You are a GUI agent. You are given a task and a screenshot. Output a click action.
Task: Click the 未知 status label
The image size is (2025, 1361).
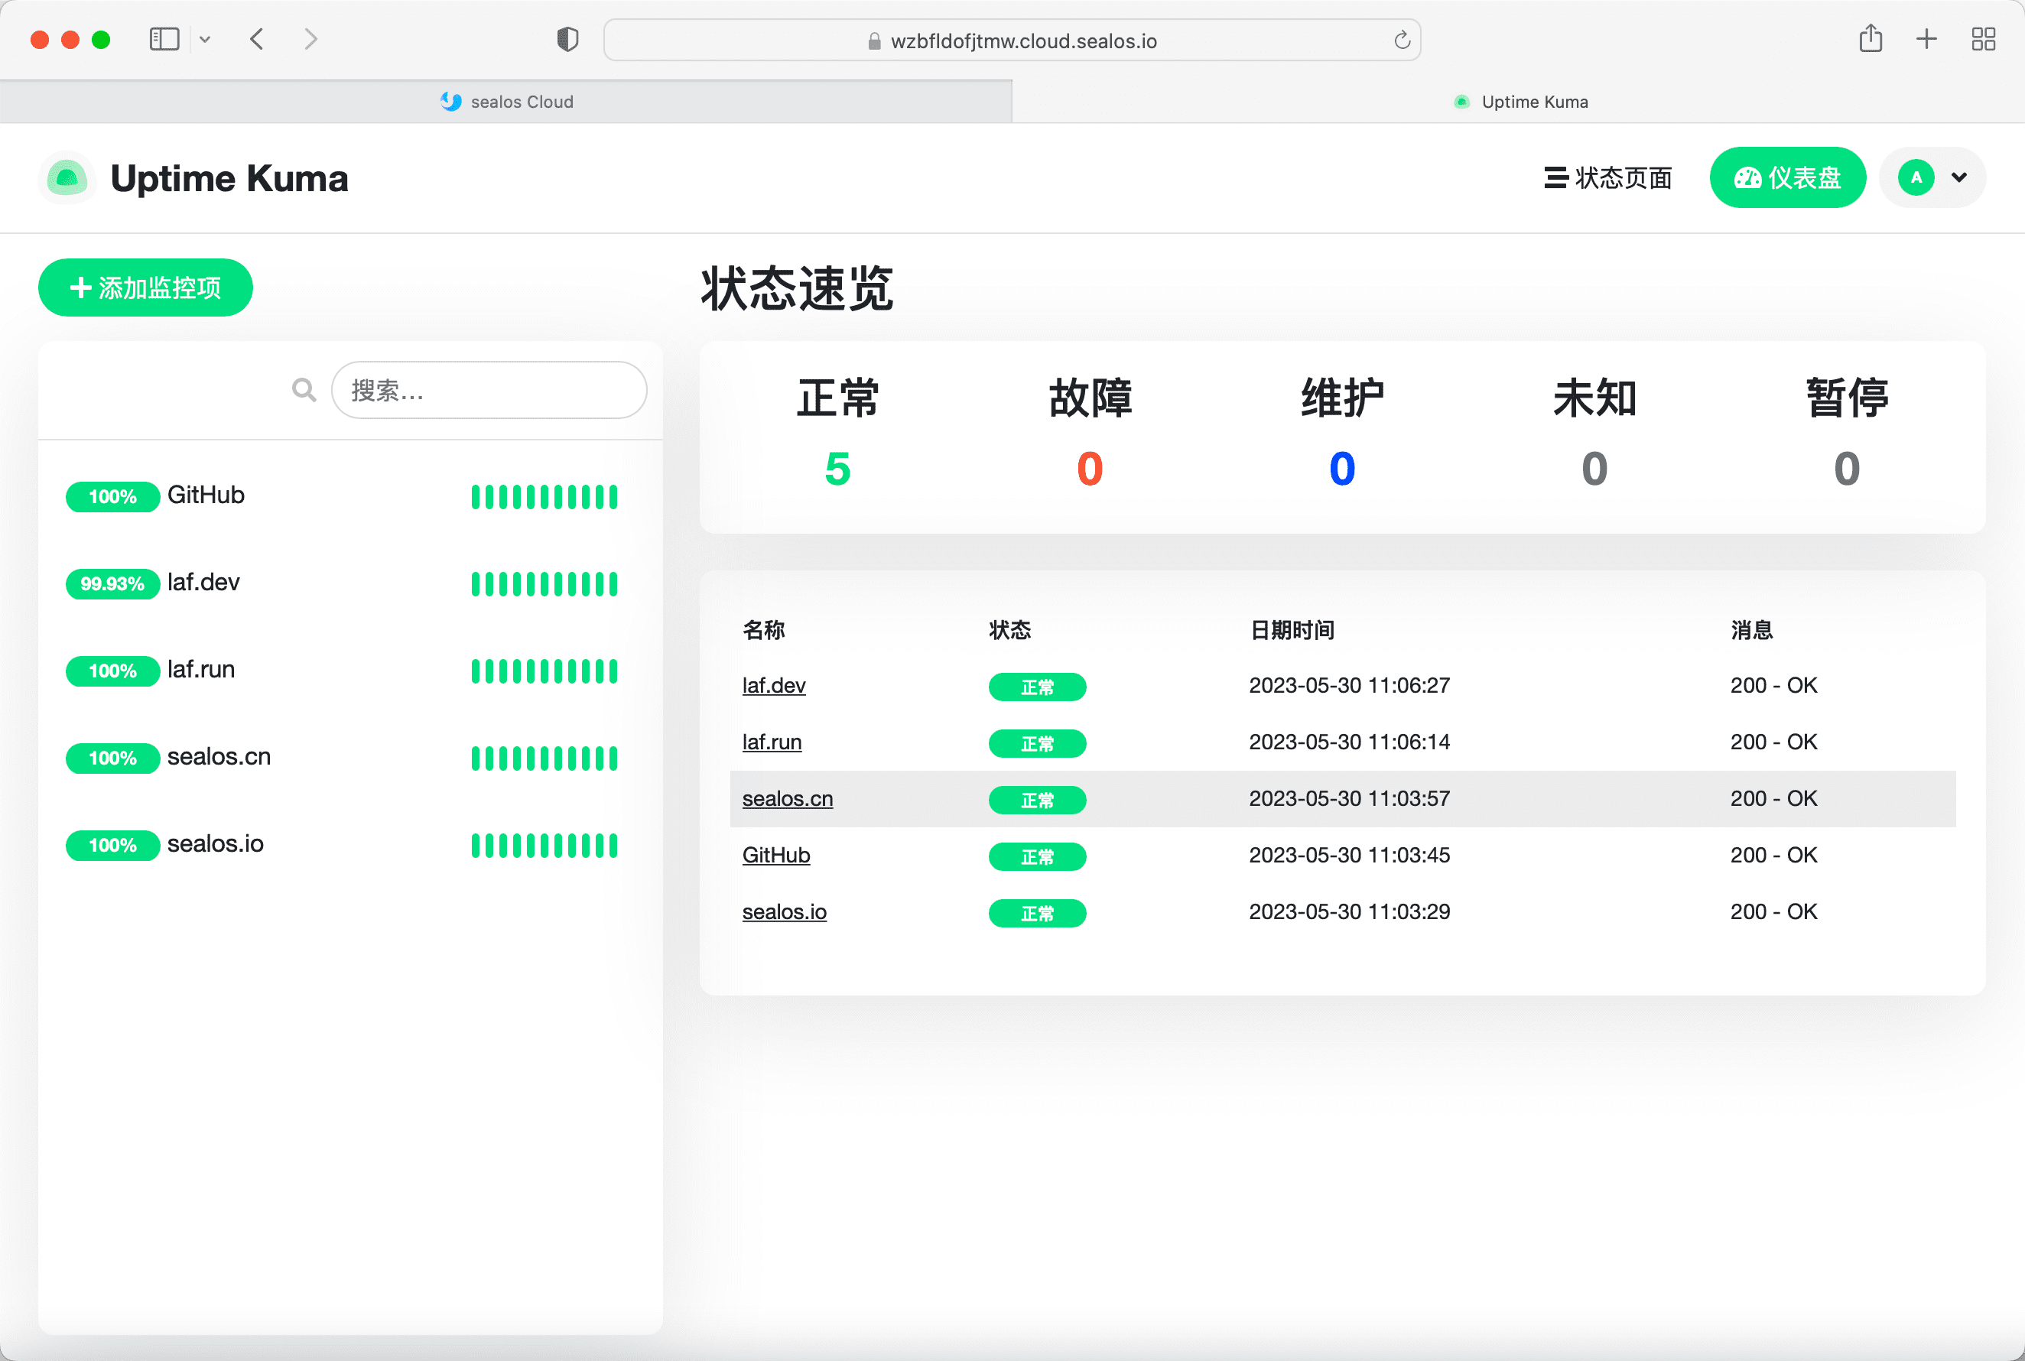click(1594, 398)
